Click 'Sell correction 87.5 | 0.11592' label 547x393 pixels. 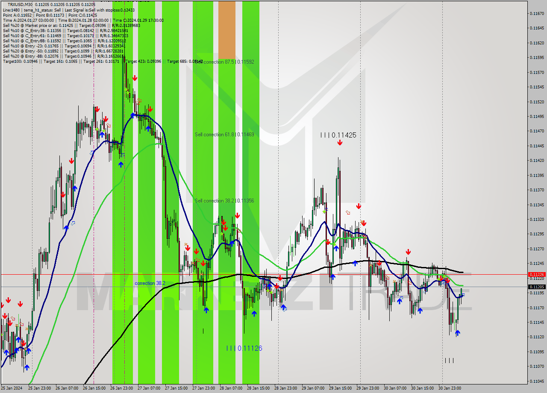tap(224, 62)
